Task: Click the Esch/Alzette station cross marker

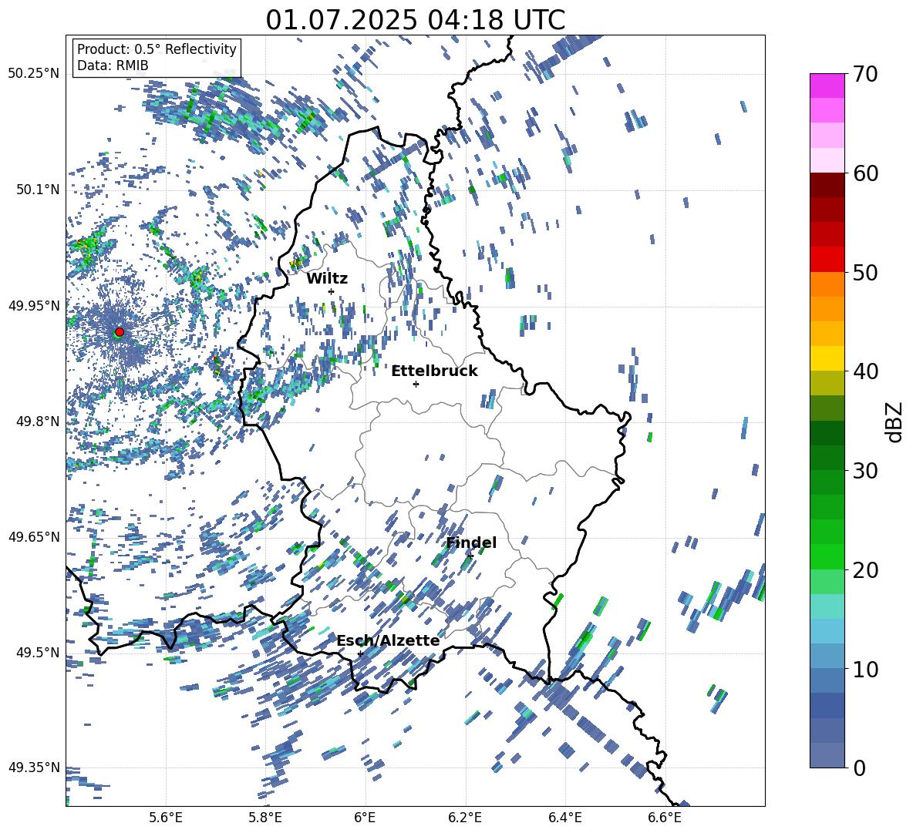Action: 360,653
